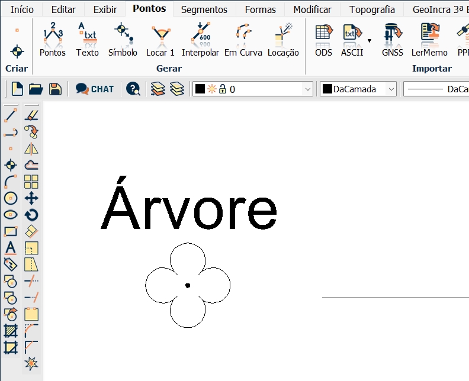The width and height of the screenshot is (469, 381).
Task: Select the Texto point tool
Action: click(x=87, y=40)
